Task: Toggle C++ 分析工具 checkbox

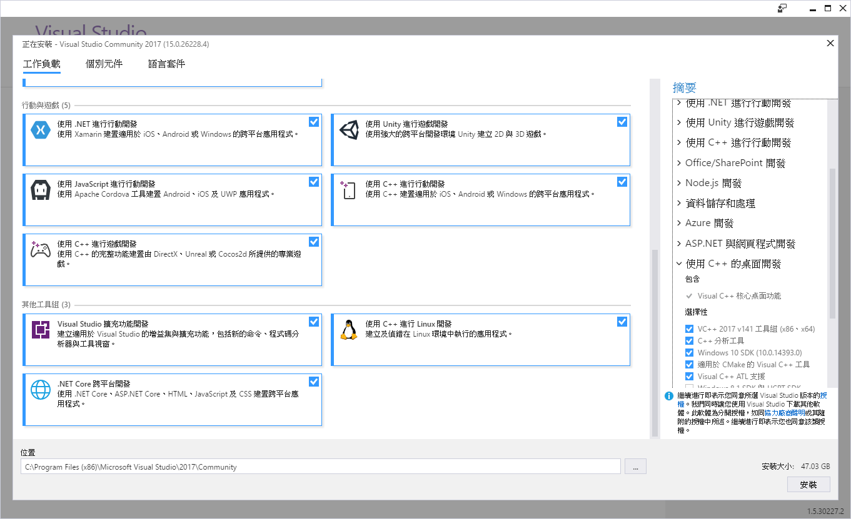Action: pos(689,341)
